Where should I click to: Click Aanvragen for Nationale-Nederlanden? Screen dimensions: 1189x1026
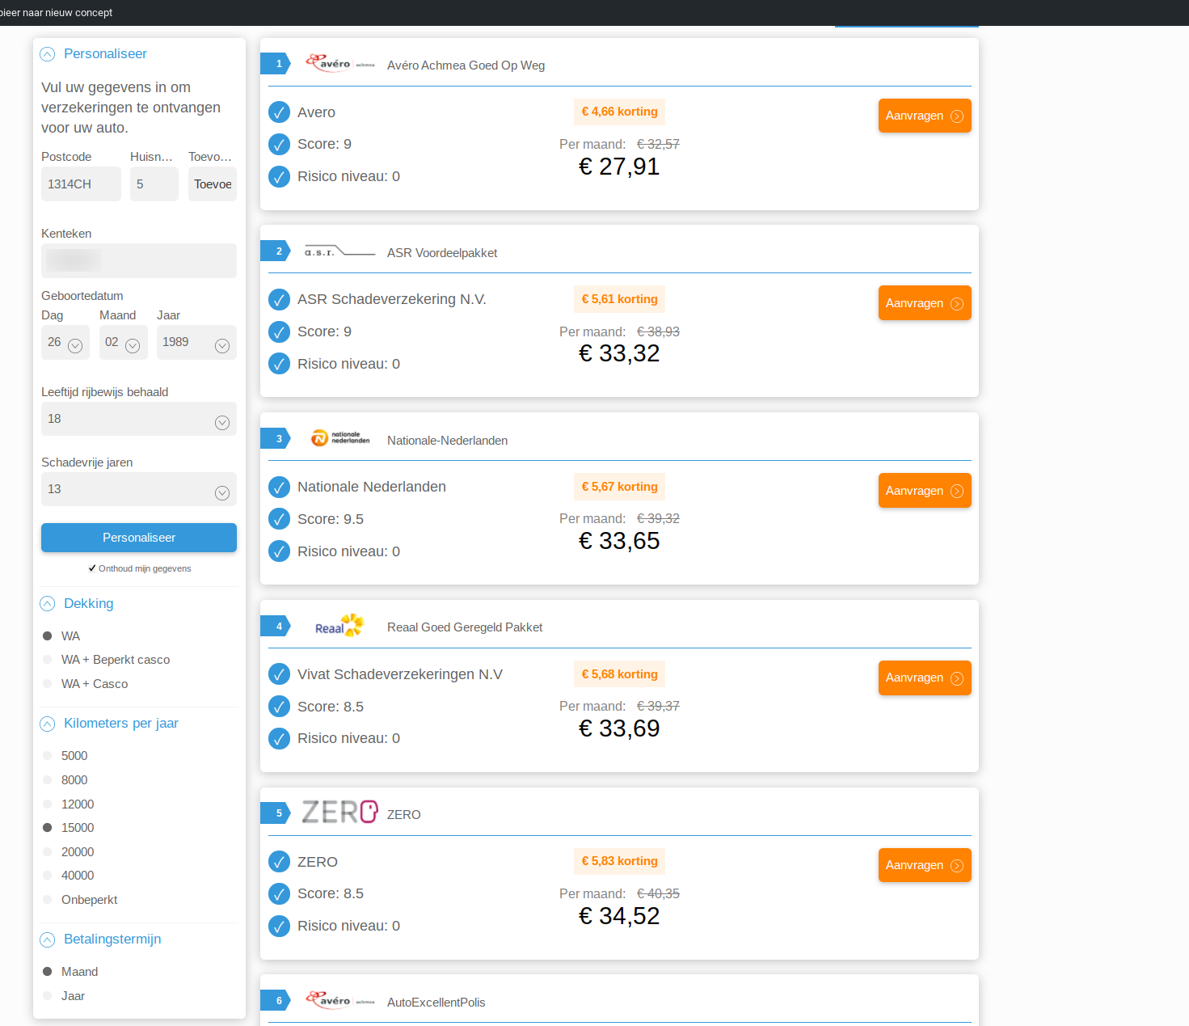click(x=925, y=491)
